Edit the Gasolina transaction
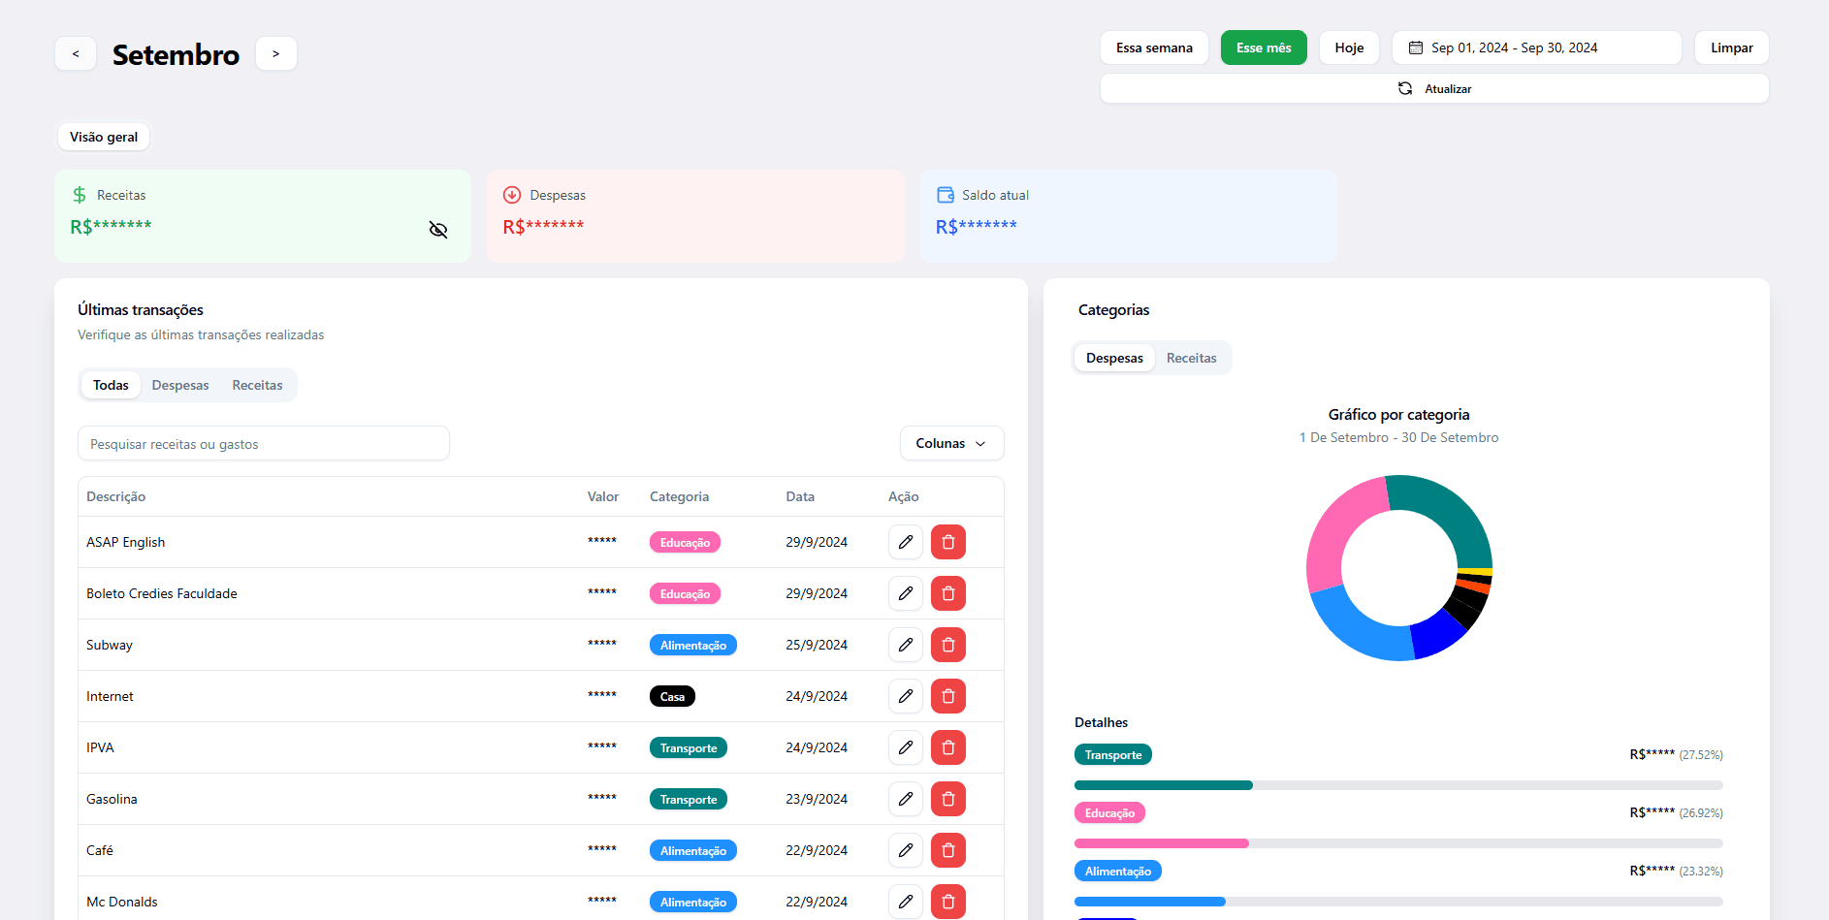 click(x=905, y=799)
